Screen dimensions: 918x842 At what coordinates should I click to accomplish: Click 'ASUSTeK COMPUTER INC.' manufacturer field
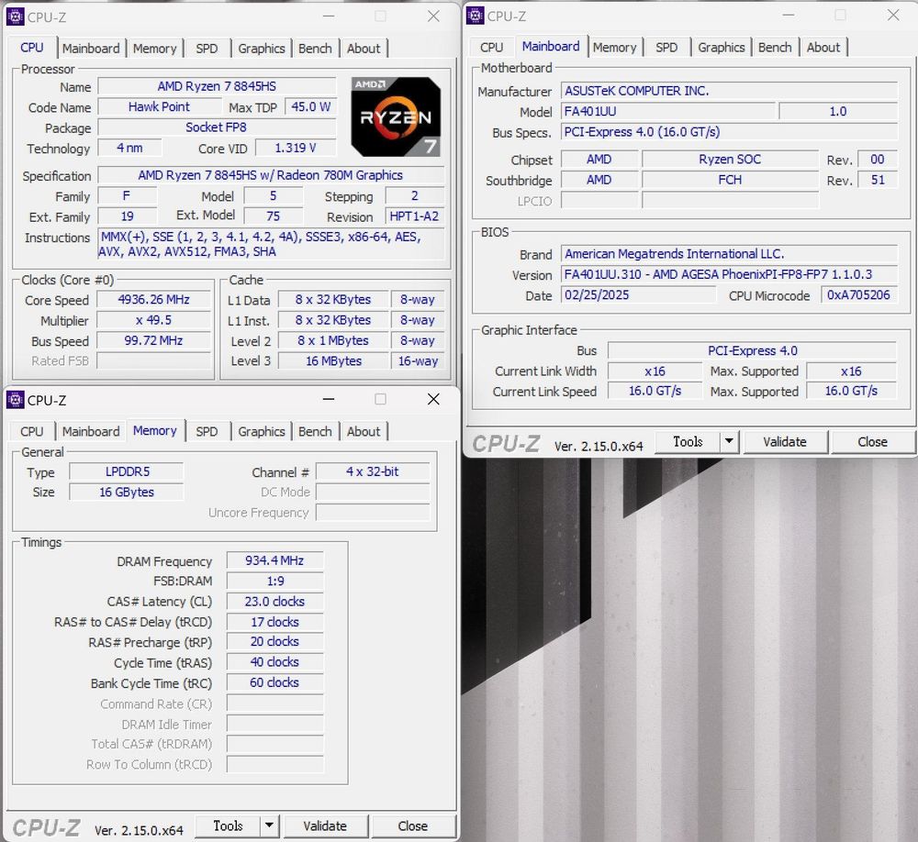click(x=729, y=91)
